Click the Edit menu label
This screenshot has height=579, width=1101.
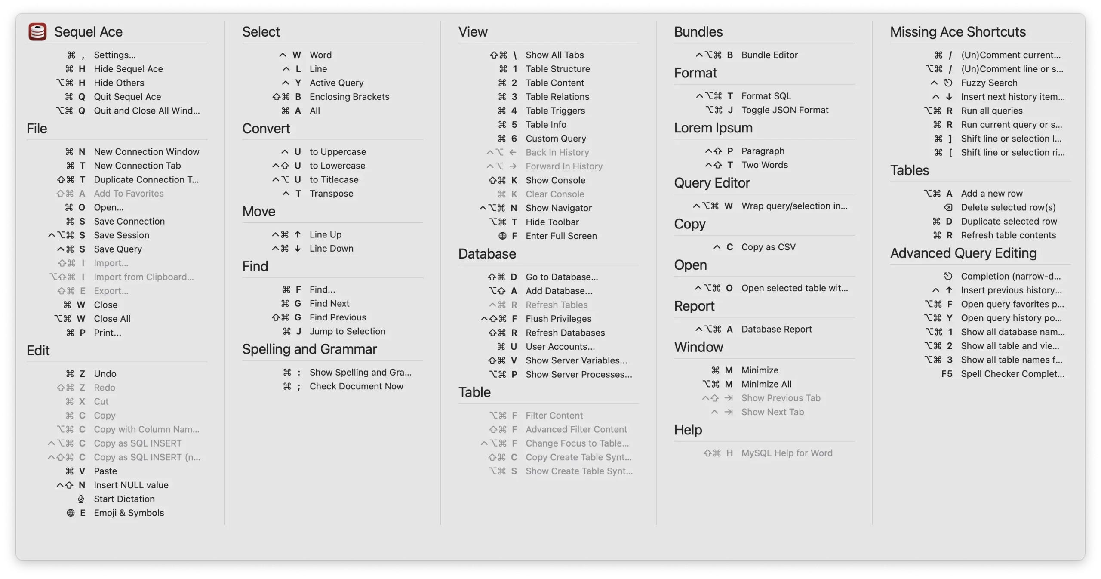(38, 351)
